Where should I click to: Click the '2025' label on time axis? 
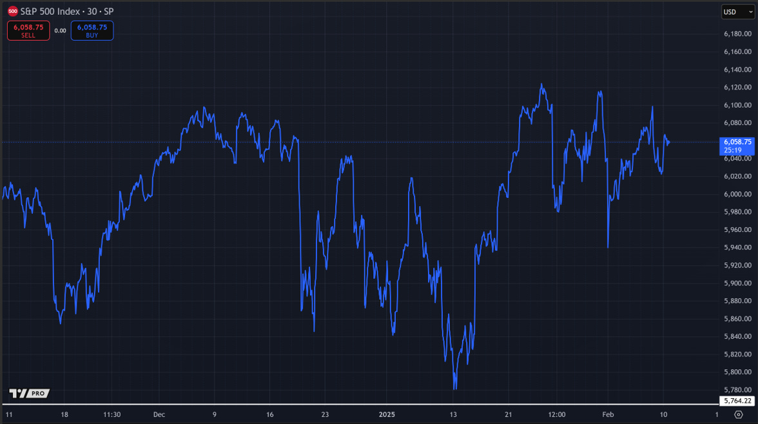click(387, 414)
